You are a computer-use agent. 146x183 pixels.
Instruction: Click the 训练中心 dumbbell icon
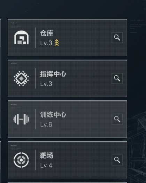pyautogui.click(x=21, y=119)
